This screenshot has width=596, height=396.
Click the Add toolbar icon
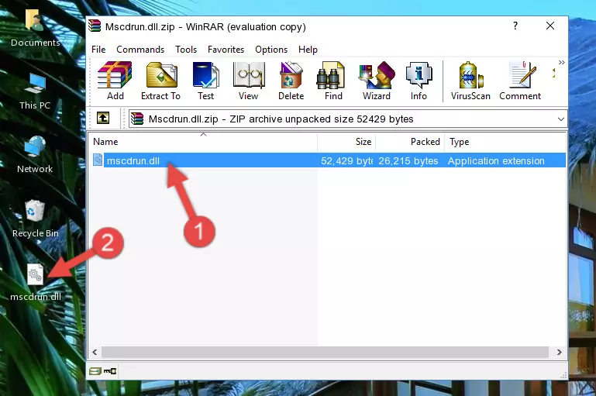pyautogui.click(x=115, y=81)
